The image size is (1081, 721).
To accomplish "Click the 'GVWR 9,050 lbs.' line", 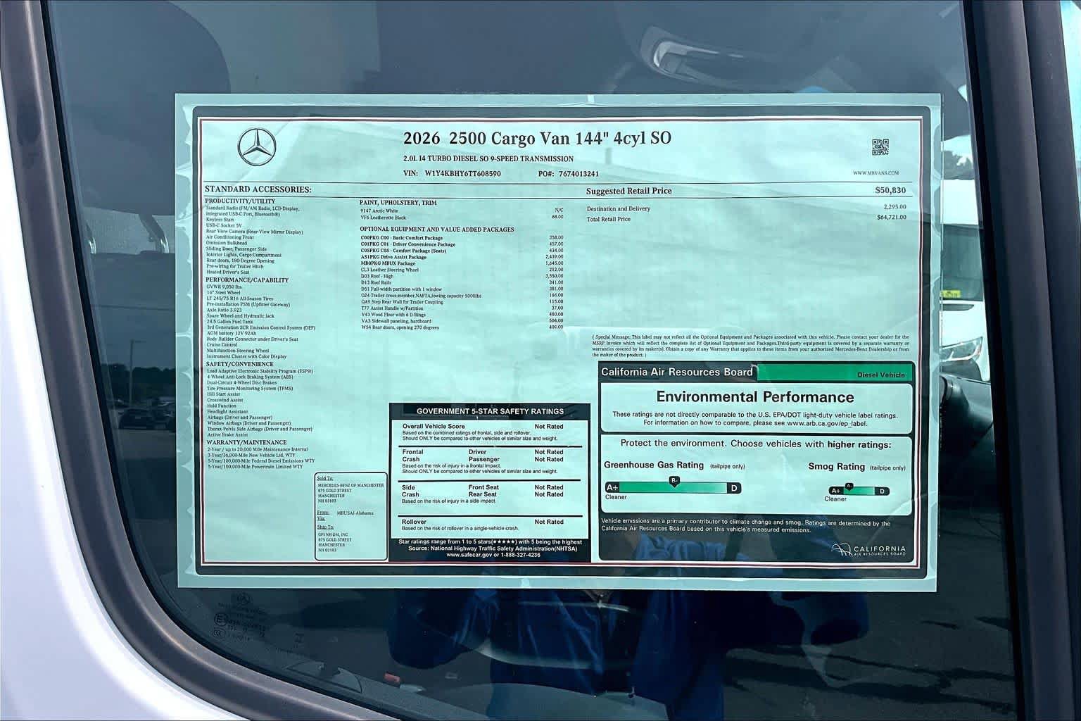I will pos(225,287).
